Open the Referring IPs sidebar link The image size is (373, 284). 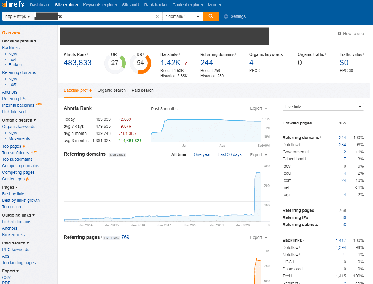(14, 99)
